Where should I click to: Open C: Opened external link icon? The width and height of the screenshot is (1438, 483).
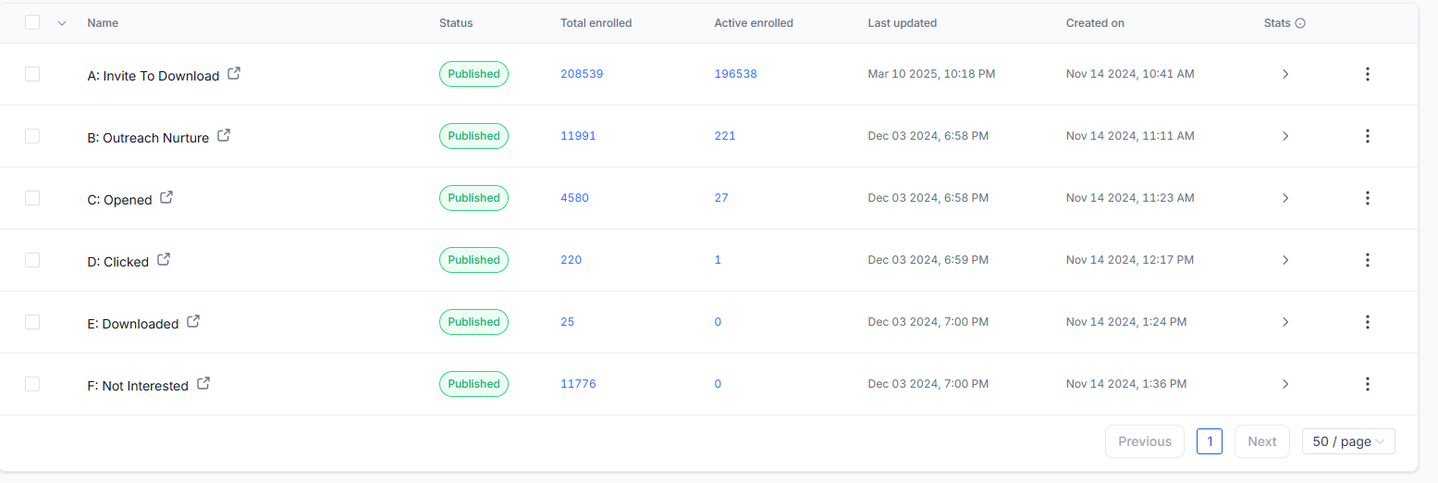point(166,197)
